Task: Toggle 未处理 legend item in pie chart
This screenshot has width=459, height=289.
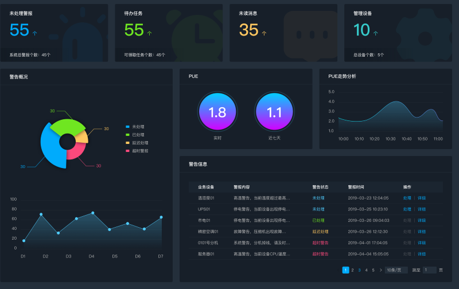Action: [x=135, y=126]
